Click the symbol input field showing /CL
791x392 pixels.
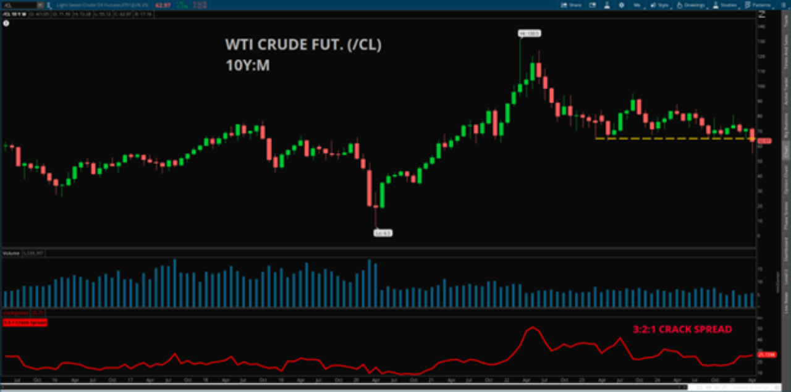pos(19,5)
